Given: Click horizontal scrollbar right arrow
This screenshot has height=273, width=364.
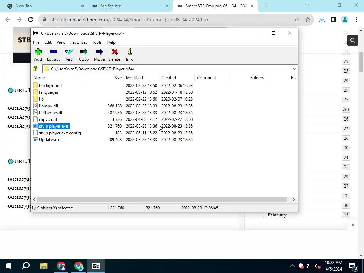Looking at the screenshot, I should click(294, 200).
